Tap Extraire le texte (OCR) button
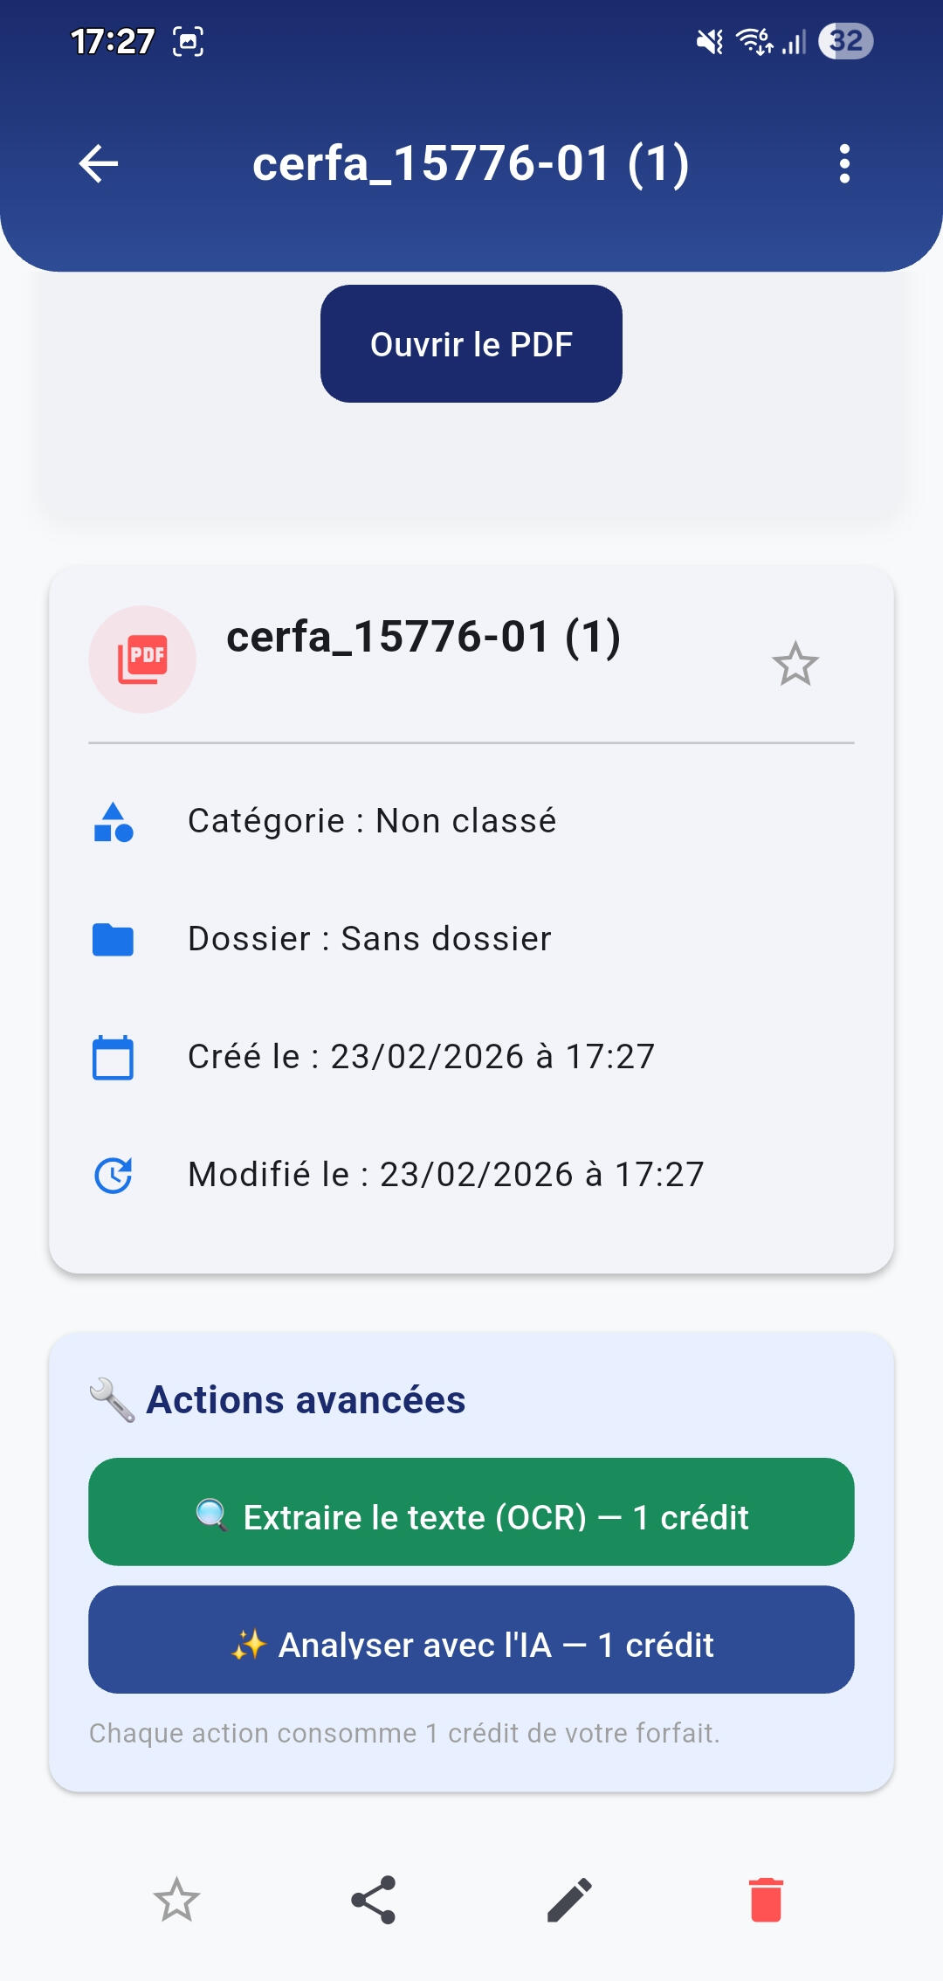This screenshot has height=1981, width=943. click(x=471, y=1512)
